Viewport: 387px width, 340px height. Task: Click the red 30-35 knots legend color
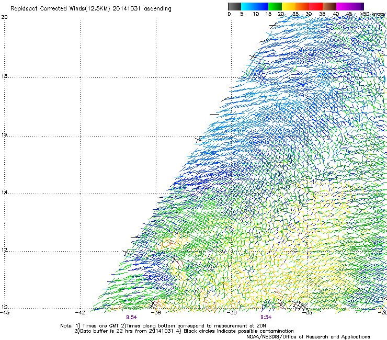coord(316,6)
